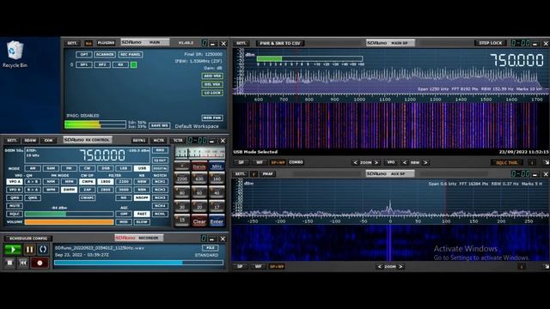This screenshot has width=550, height=309.
Task: Zoom in on the Aux SP window
Action: pos(400,267)
